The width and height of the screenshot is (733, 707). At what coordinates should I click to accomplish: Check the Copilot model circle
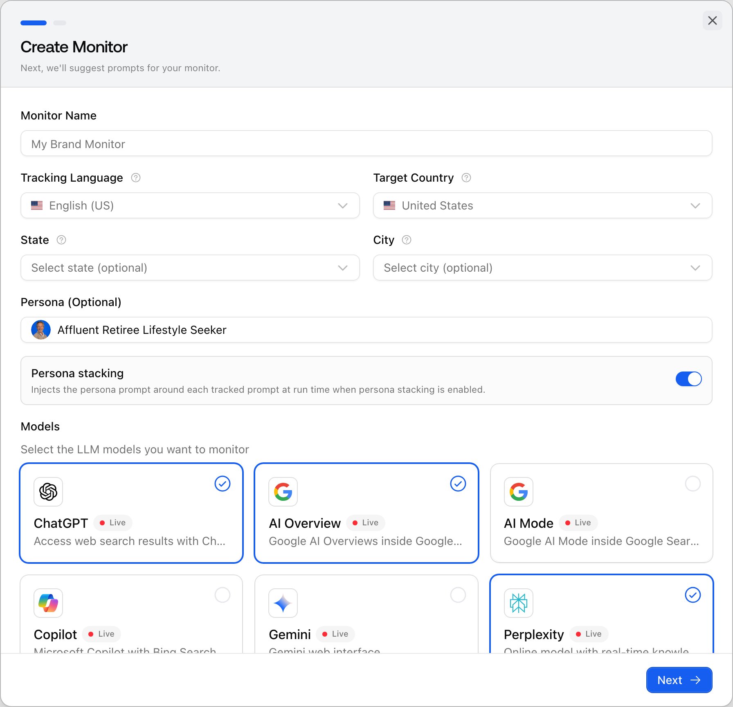pyautogui.click(x=223, y=595)
